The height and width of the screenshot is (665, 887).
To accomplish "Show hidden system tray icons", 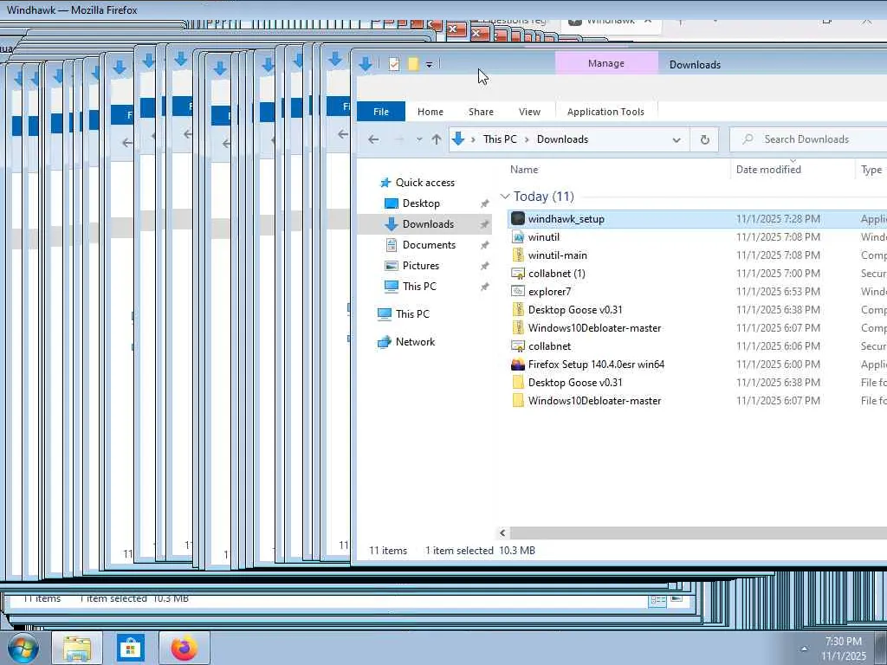I will click(804, 649).
